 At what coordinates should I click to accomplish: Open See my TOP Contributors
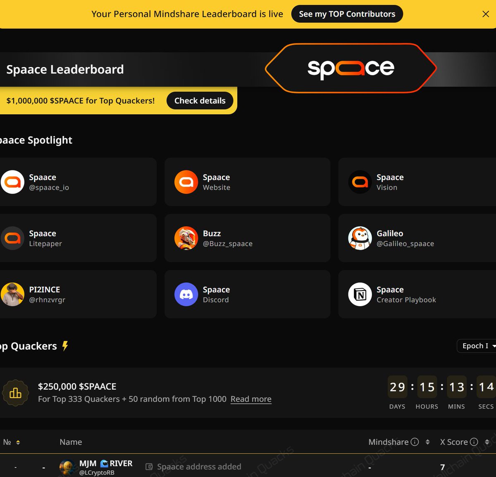click(x=347, y=14)
